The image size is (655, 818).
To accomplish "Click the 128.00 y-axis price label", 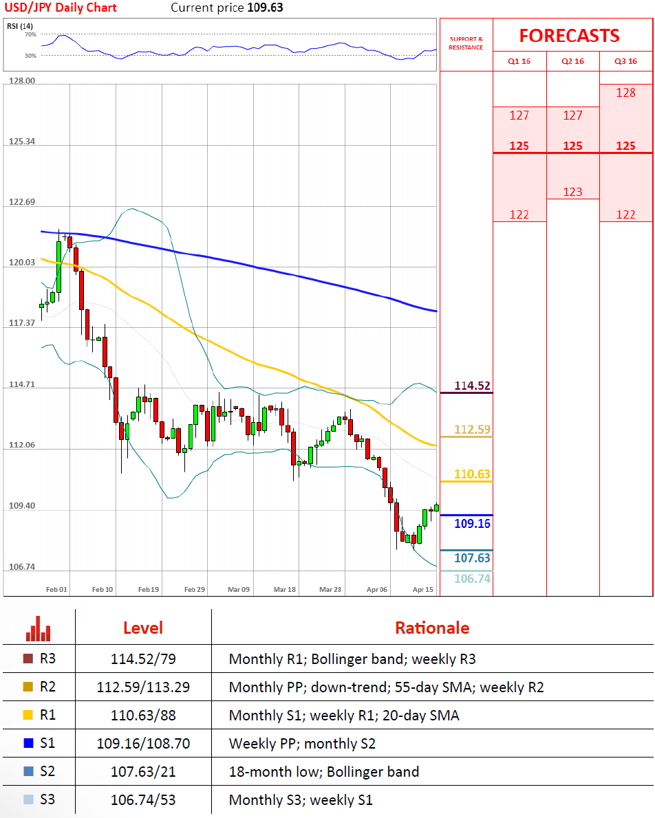I will (x=22, y=81).
